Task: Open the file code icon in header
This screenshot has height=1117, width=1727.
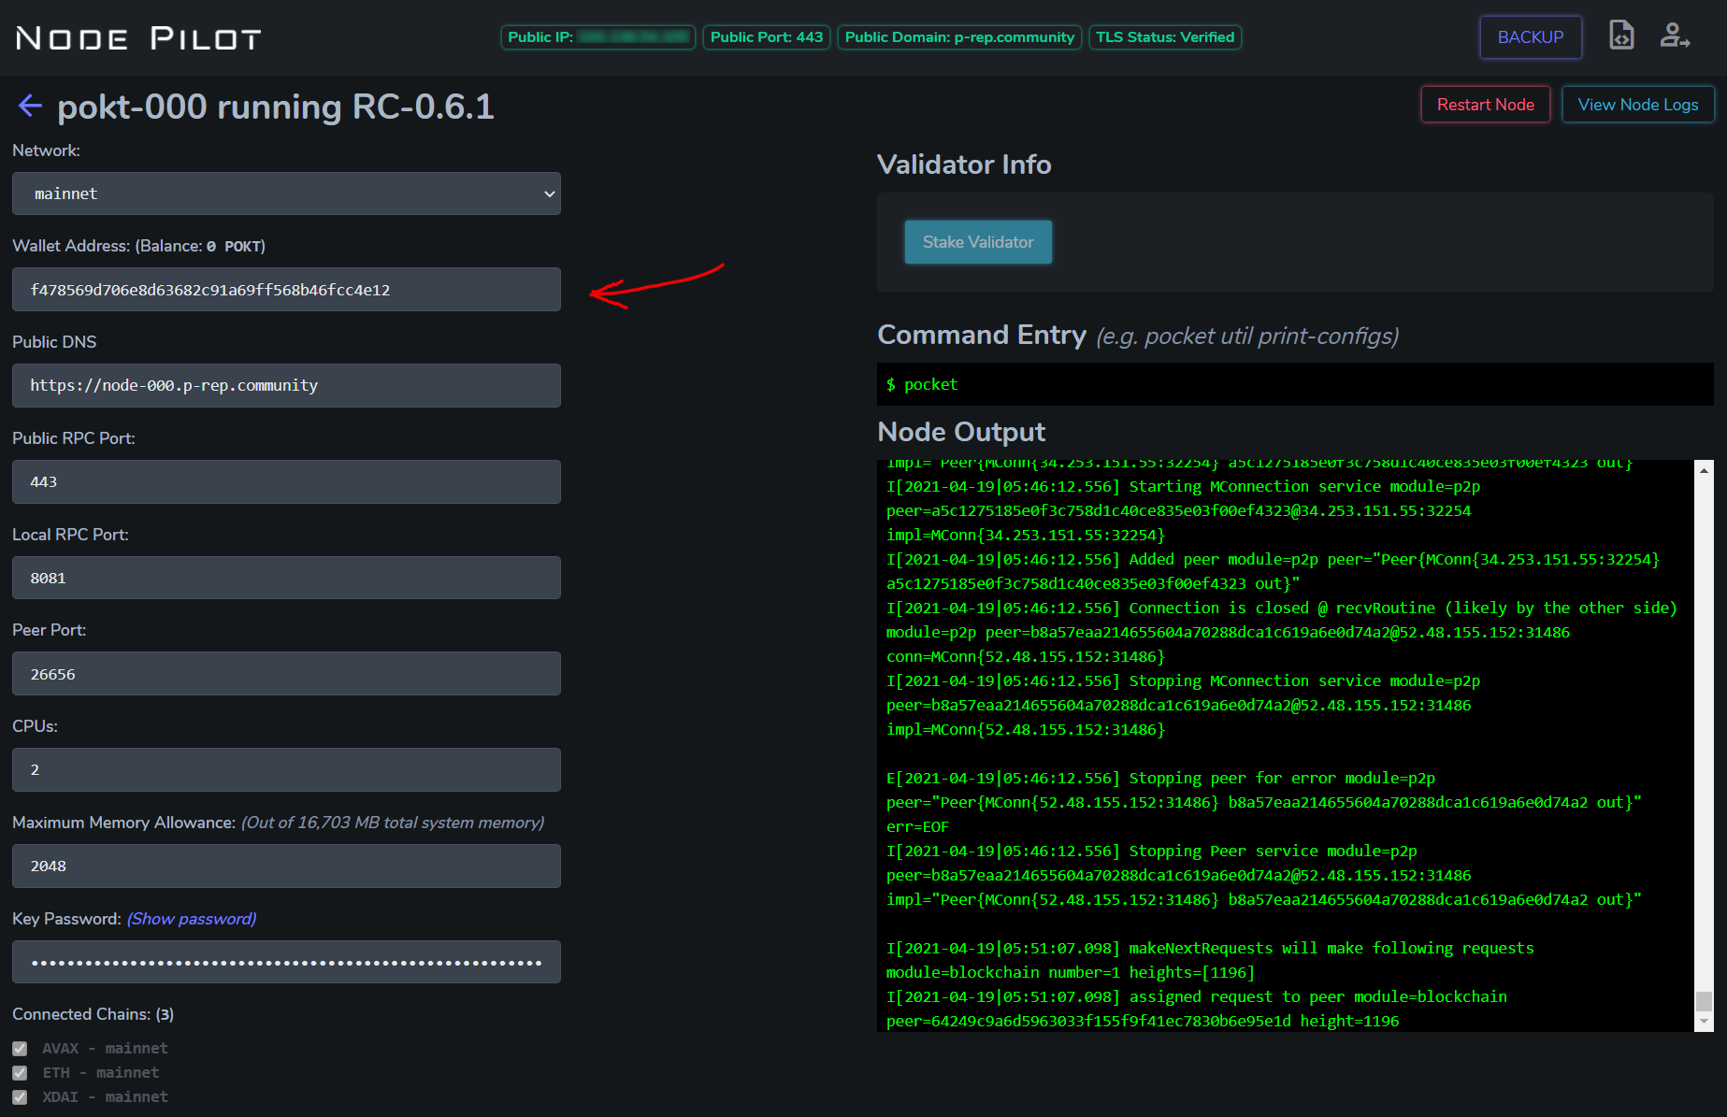Action: pyautogui.click(x=1621, y=36)
